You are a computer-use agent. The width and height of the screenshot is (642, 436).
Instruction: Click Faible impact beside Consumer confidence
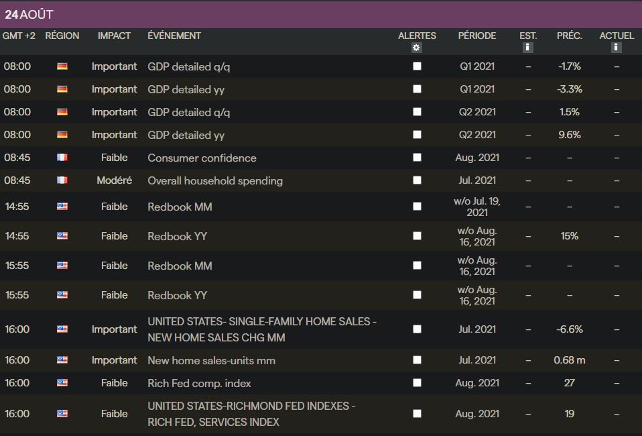(x=114, y=158)
